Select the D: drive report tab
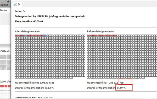Screen dimensions: 157x99 click(x=17, y=4)
